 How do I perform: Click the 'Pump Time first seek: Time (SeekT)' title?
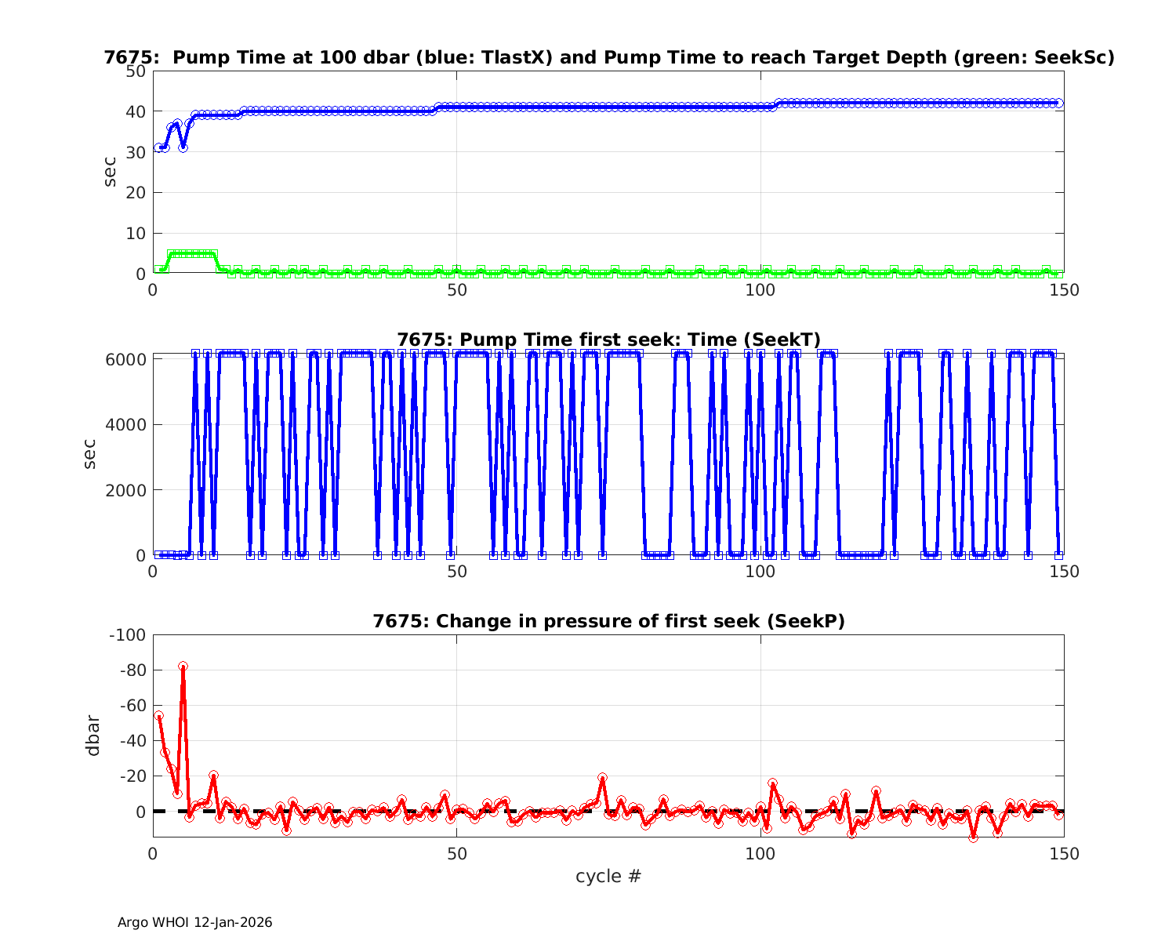[x=608, y=340]
